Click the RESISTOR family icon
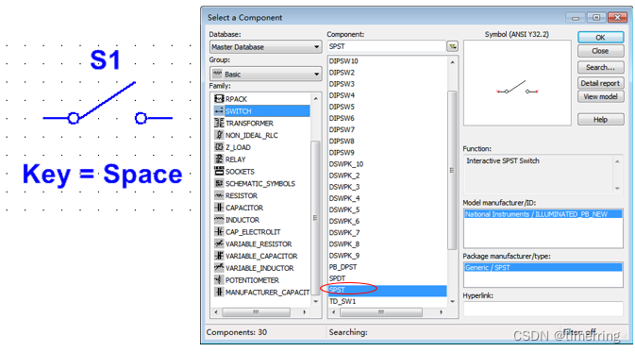This screenshot has width=635, height=352. coord(219,195)
